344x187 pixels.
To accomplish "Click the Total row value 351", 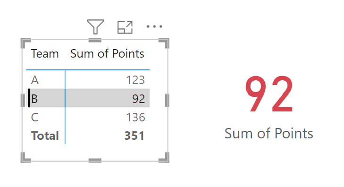I will [x=134, y=136].
